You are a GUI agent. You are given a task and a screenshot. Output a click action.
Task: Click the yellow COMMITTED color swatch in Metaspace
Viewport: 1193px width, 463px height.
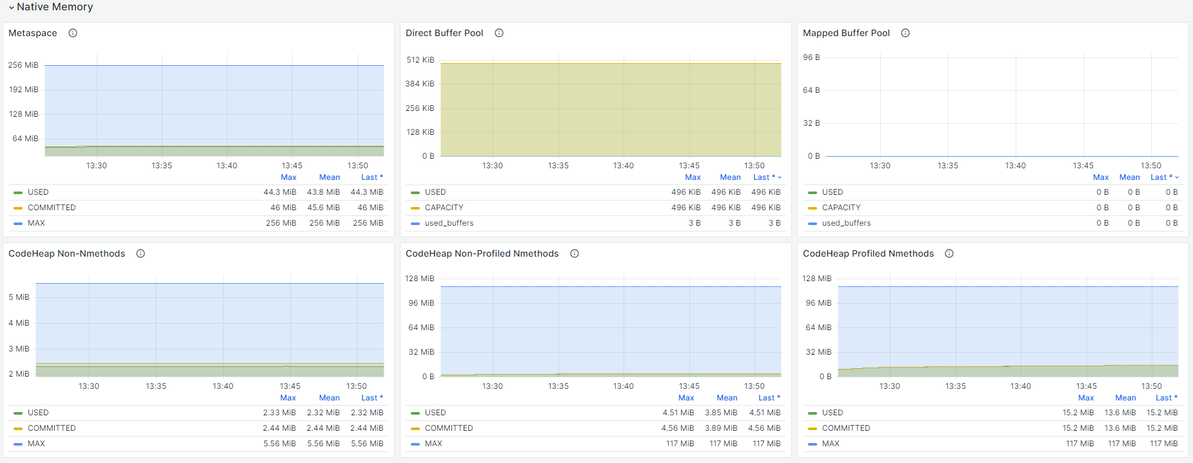click(x=18, y=208)
